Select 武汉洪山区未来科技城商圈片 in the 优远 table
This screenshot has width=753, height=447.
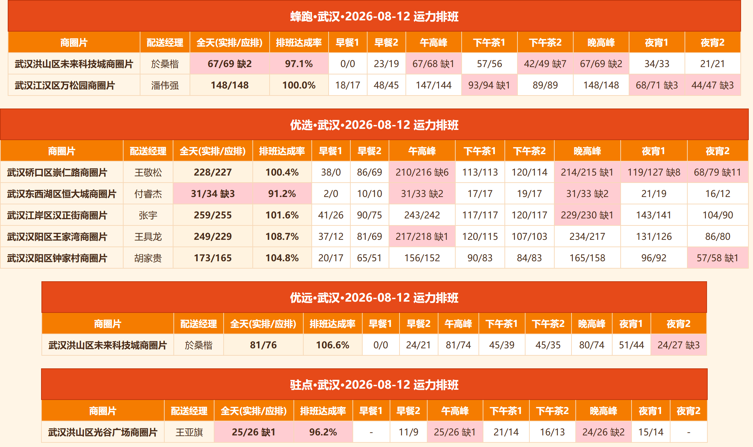coord(108,345)
